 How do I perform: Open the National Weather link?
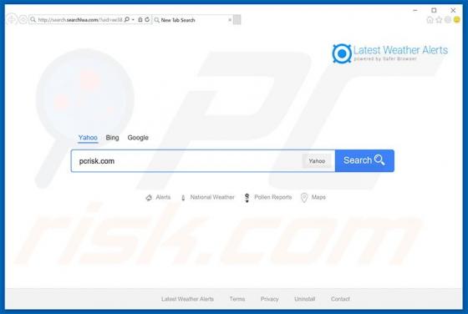212,197
